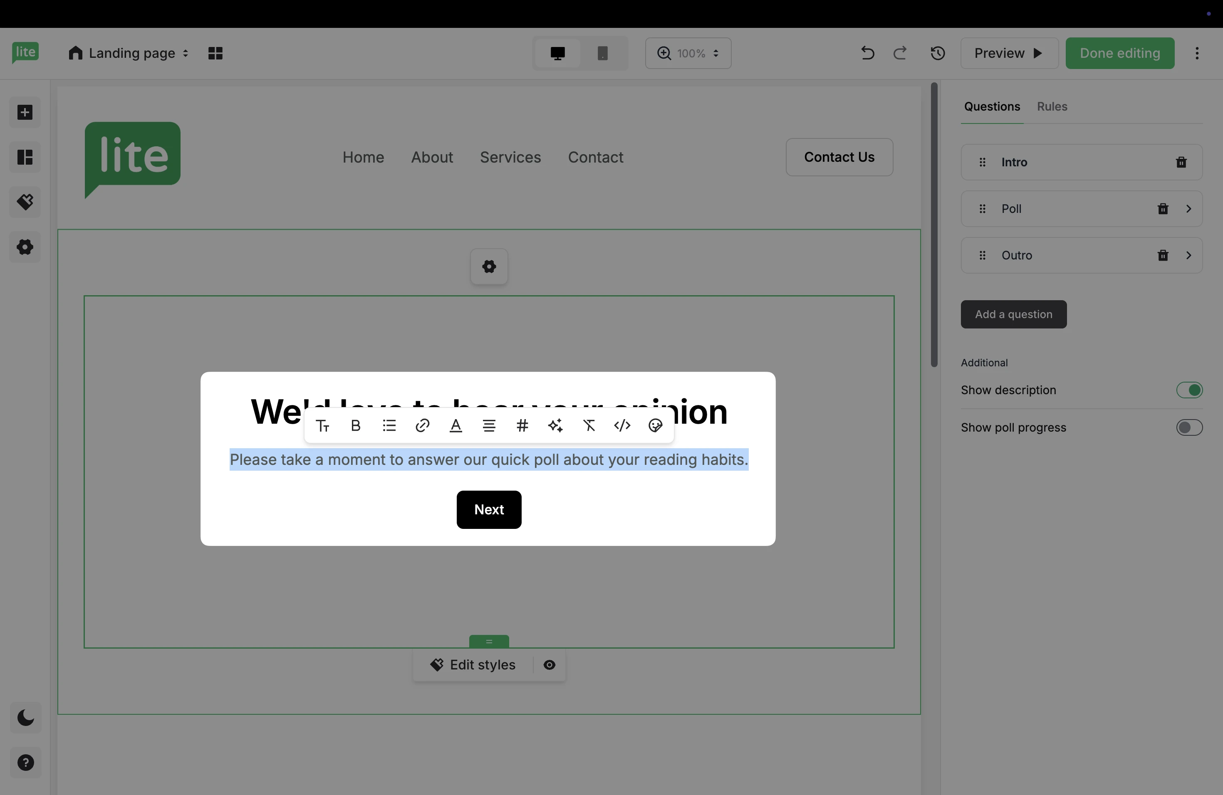Image resolution: width=1223 pixels, height=795 pixels.
Task: Toggle block visibility eye icon
Action: click(x=550, y=665)
